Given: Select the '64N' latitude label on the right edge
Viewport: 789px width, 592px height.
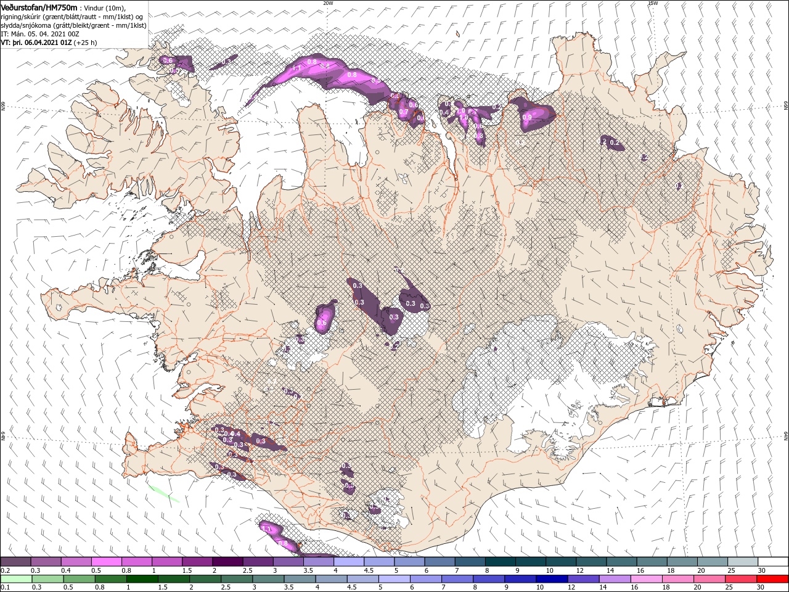Looking at the screenshot, I should click(x=786, y=436).
